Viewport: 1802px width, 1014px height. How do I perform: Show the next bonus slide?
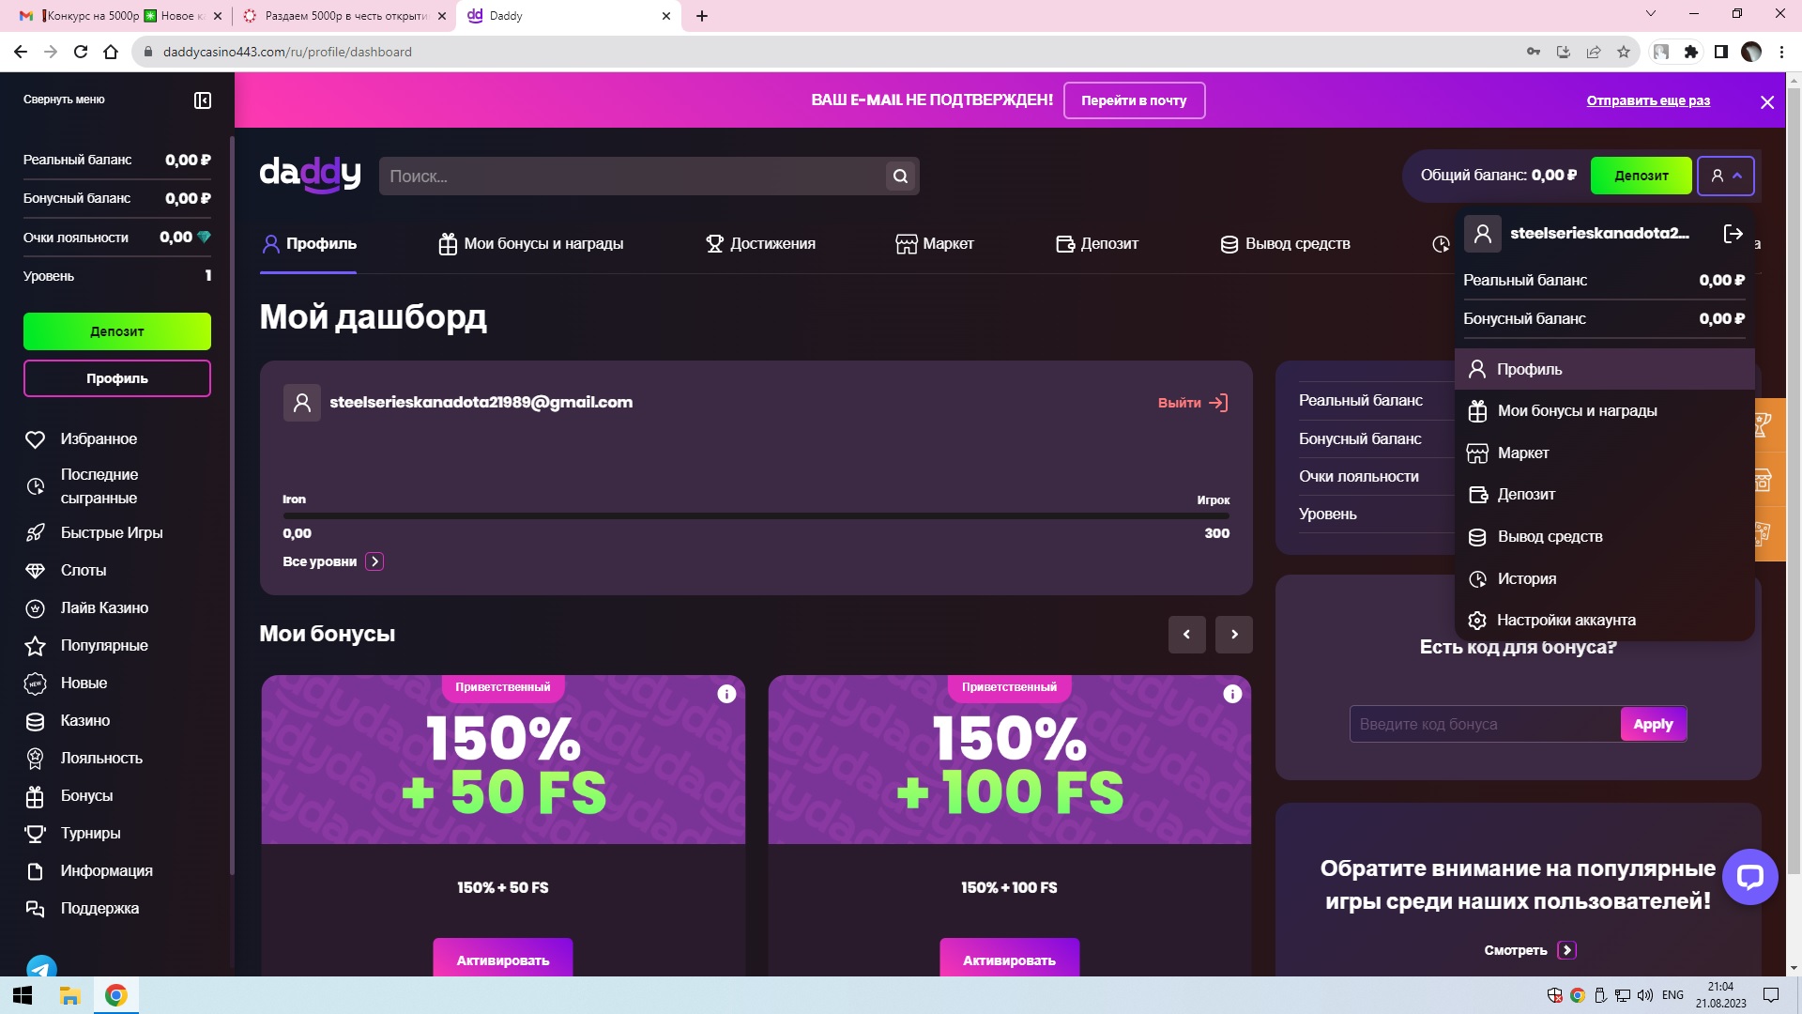(1234, 635)
